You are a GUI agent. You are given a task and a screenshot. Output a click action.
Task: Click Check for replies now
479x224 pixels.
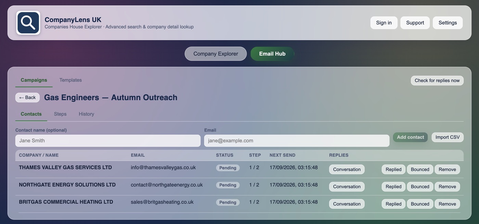click(x=437, y=80)
